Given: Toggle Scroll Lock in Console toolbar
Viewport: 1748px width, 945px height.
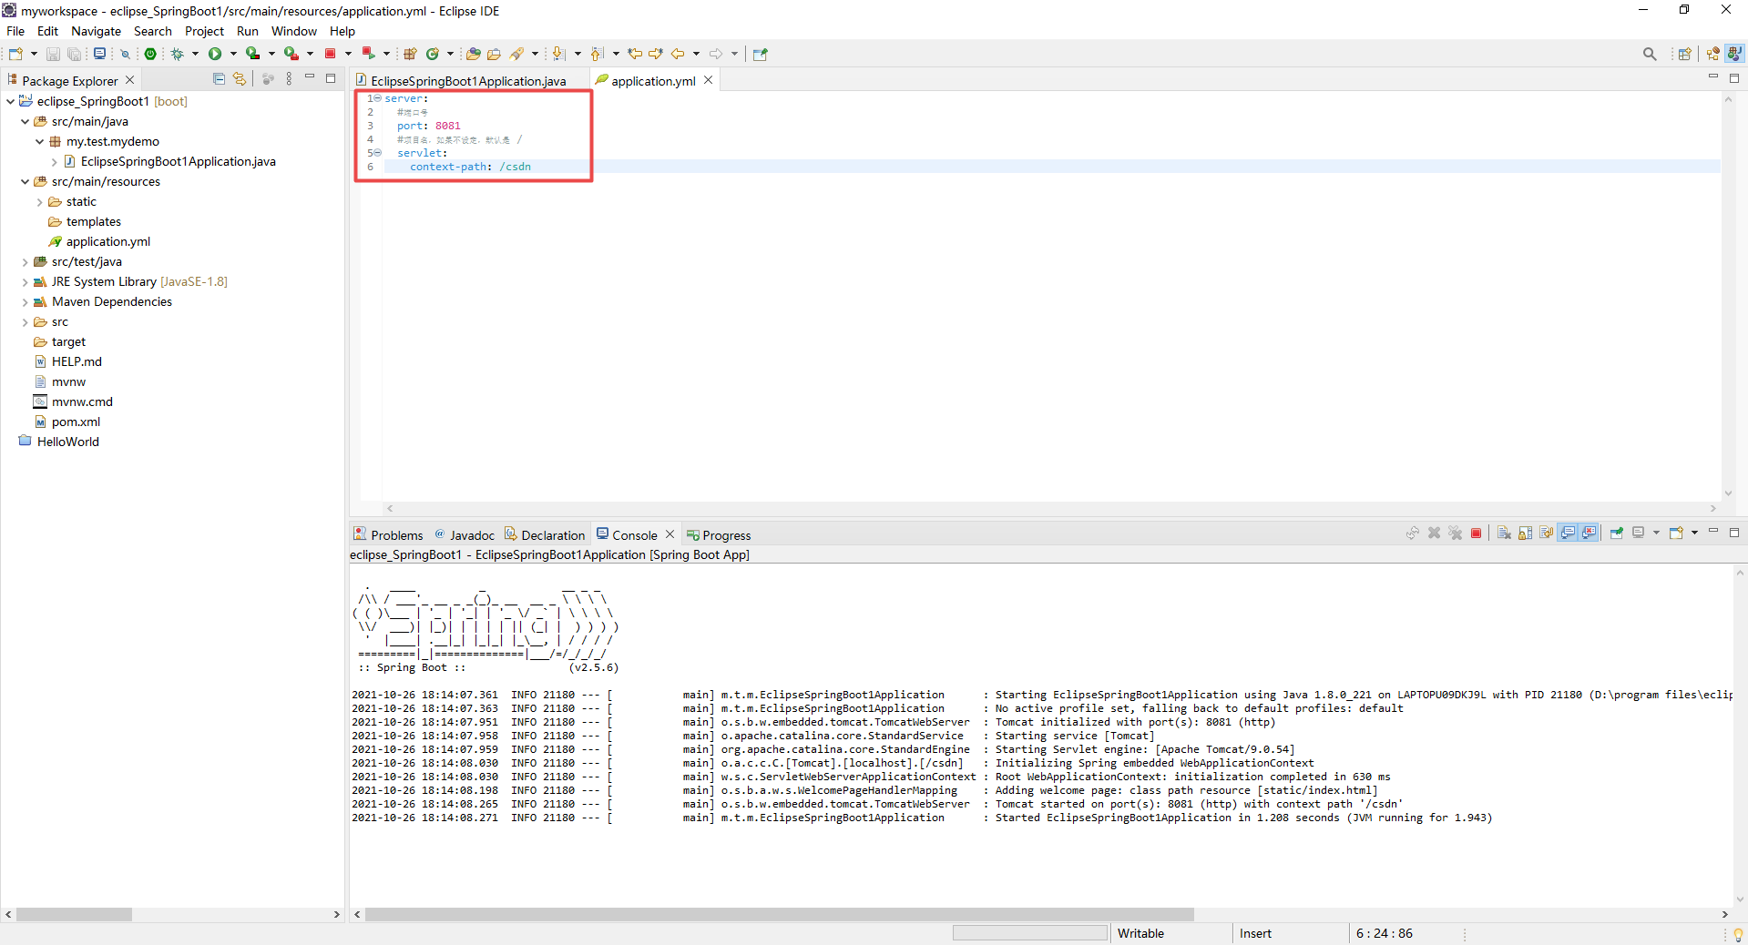Looking at the screenshot, I should (x=1525, y=533).
